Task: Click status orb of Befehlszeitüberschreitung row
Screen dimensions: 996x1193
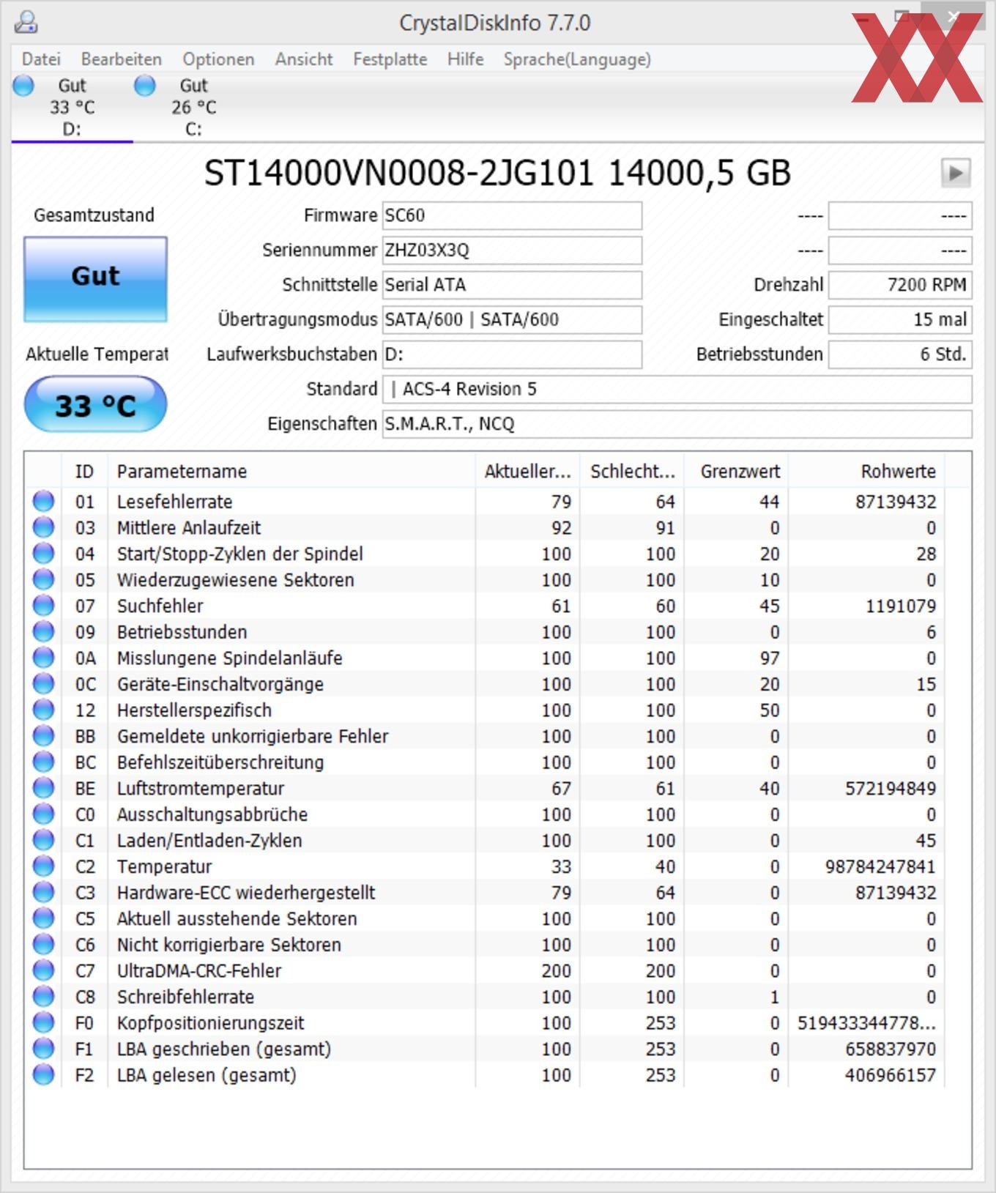Action: [x=44, y=762]
